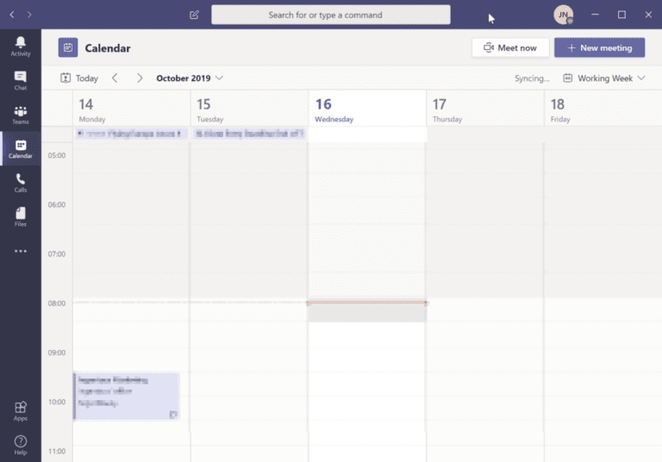Go to previous week
The height and width of the screenshot is (462, 662).
coord(115,78)
